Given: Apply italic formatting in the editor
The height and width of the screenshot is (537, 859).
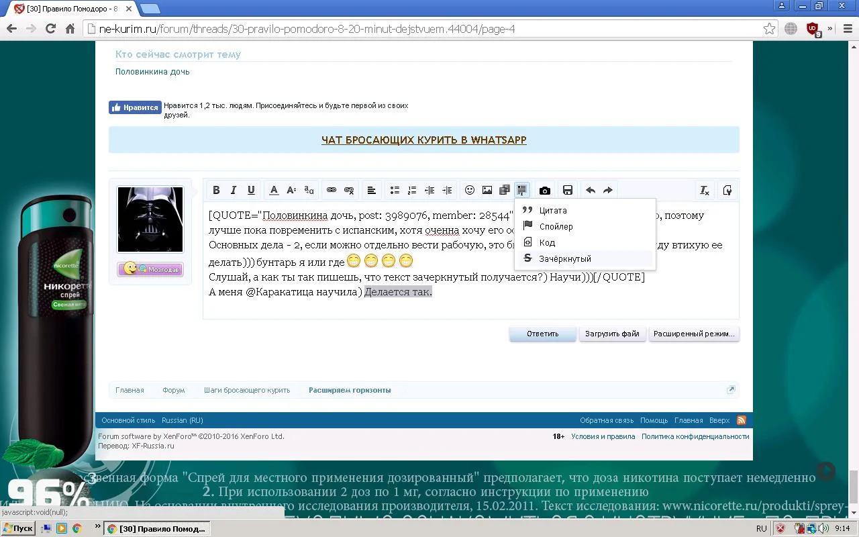Looking at the screenshot, I should tap(233, 190).
